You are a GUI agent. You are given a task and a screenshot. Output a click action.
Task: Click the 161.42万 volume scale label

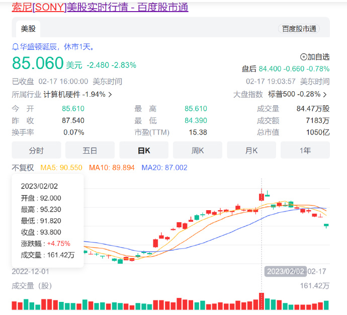(x=315, y=286)
